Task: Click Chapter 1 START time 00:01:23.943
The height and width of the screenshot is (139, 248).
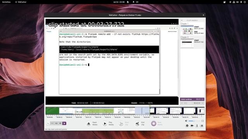Action: point(199,29)
